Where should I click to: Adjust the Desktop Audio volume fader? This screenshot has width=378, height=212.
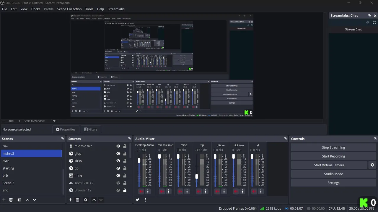pyautogui.click(x=139, y=160)
